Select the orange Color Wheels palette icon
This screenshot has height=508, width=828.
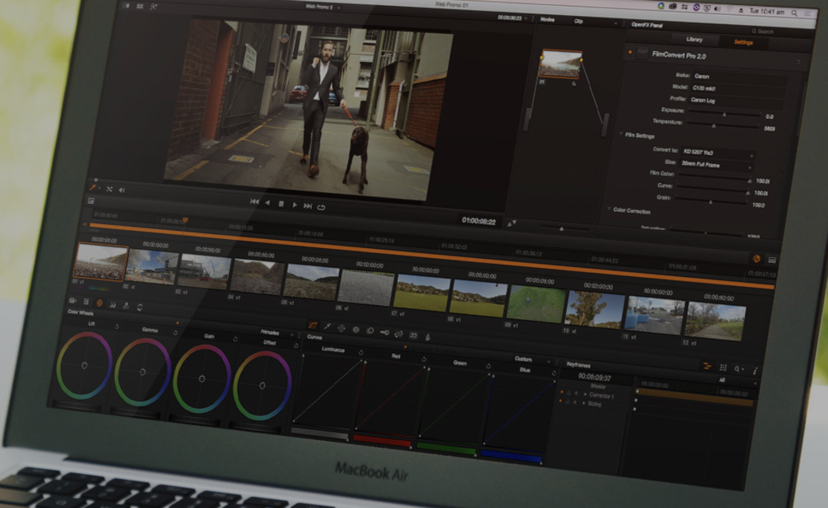tap(99, 303)
